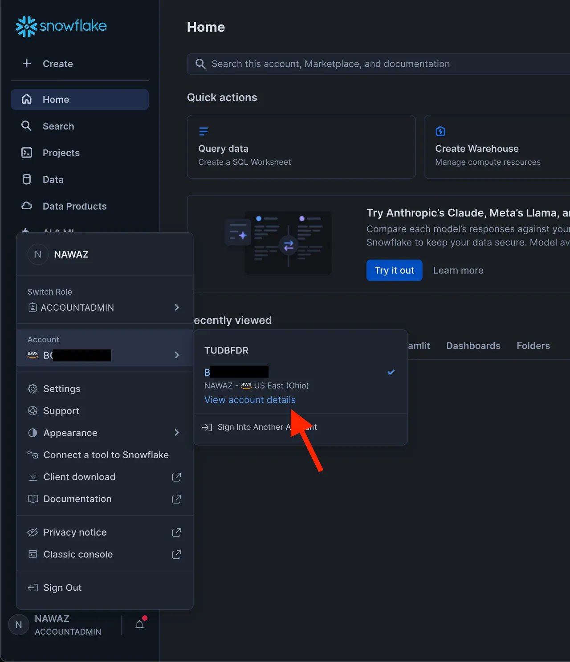The image size is (570, 662).
Task: Click the Privacy notice external link icon
Action: click(176, 532)
